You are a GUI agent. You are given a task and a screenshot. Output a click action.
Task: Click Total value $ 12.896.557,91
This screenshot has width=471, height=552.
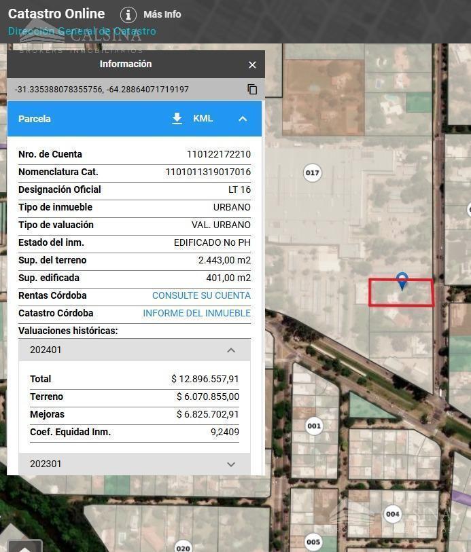205,379
